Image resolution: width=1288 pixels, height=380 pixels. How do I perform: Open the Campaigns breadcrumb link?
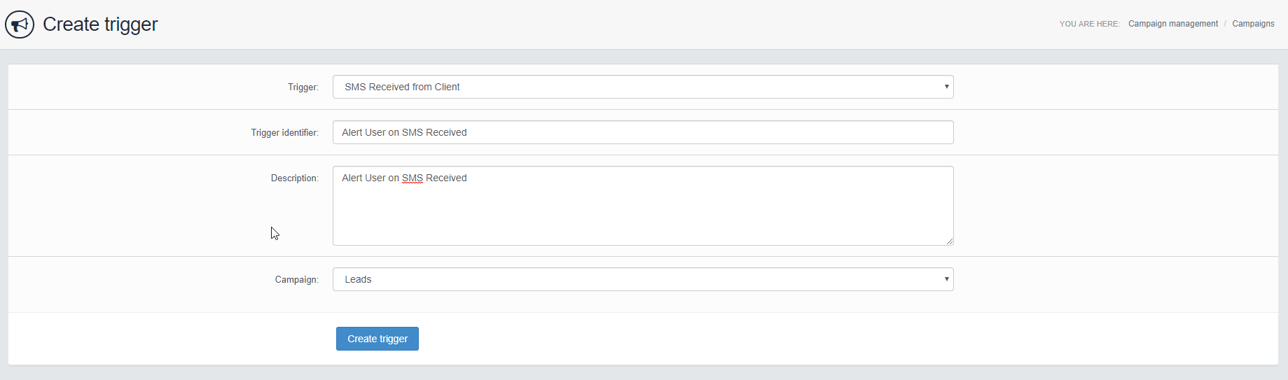[1253, 24]
